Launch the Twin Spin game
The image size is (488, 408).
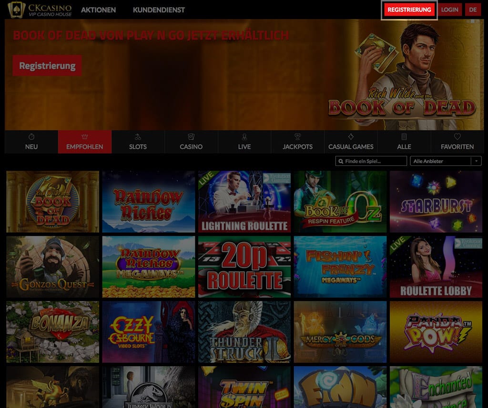click(x=244, y=387)
